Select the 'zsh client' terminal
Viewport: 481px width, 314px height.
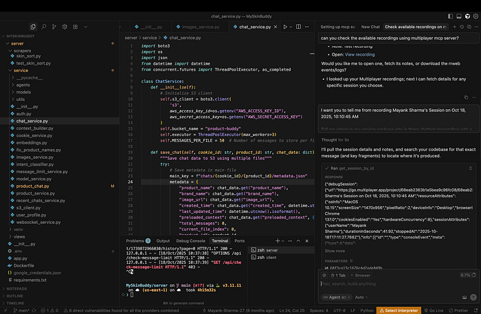282,258
